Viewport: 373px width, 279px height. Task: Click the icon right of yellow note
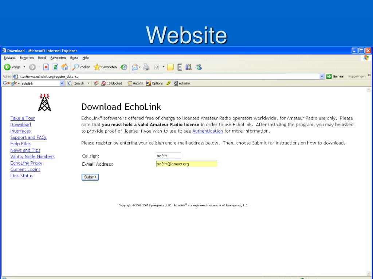[x=180, y=67]
